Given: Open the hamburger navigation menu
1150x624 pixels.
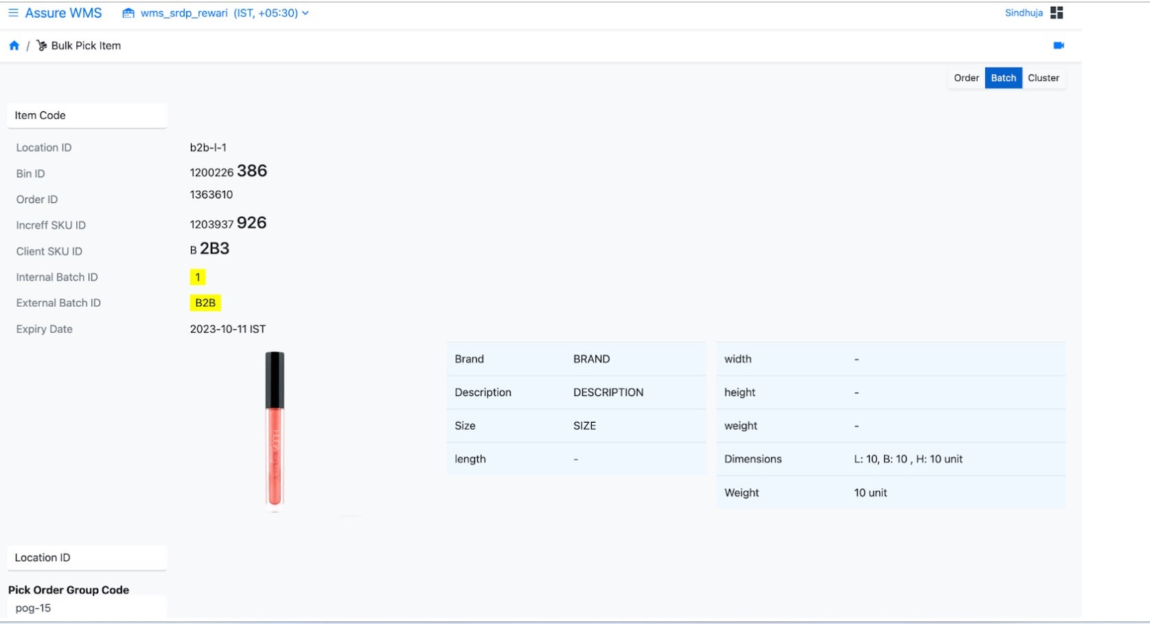Looking at the screenshot, I should pos(13,13).
